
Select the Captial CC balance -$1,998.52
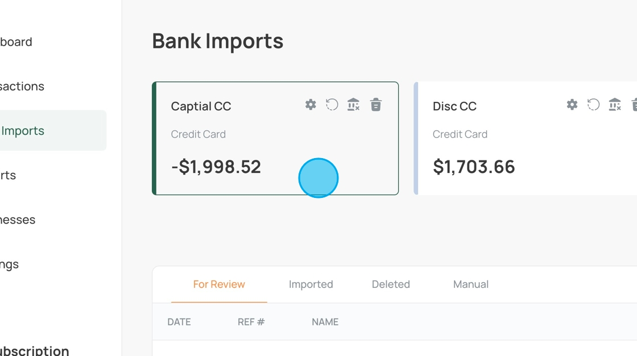point(216,167)
